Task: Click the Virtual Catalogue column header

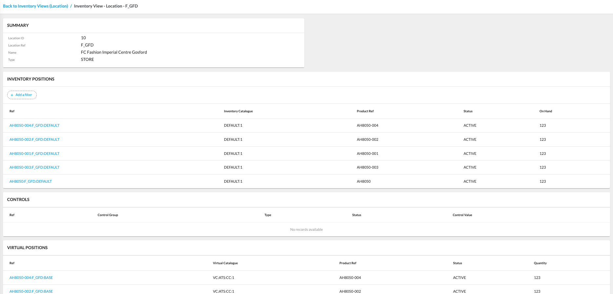Action: pyautogui.click(x=225, y=263)
